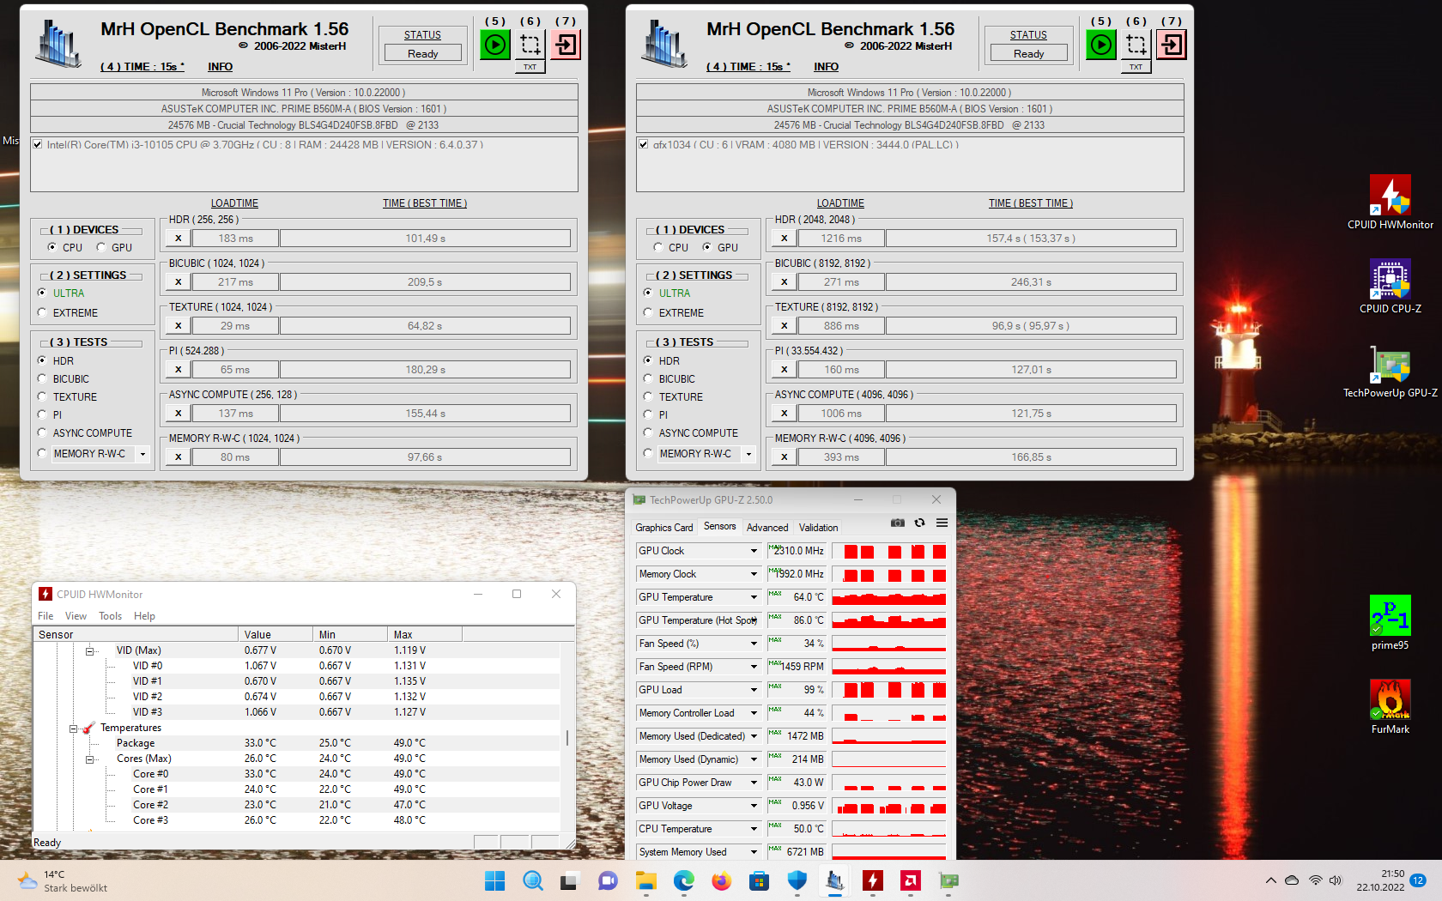Select GPU device in the left benchmark
Viewport: 1442px width, 901px height.
click(x=101, y=247)
